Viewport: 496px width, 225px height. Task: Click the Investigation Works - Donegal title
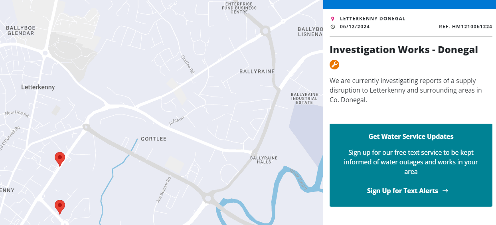pos(403,50)
